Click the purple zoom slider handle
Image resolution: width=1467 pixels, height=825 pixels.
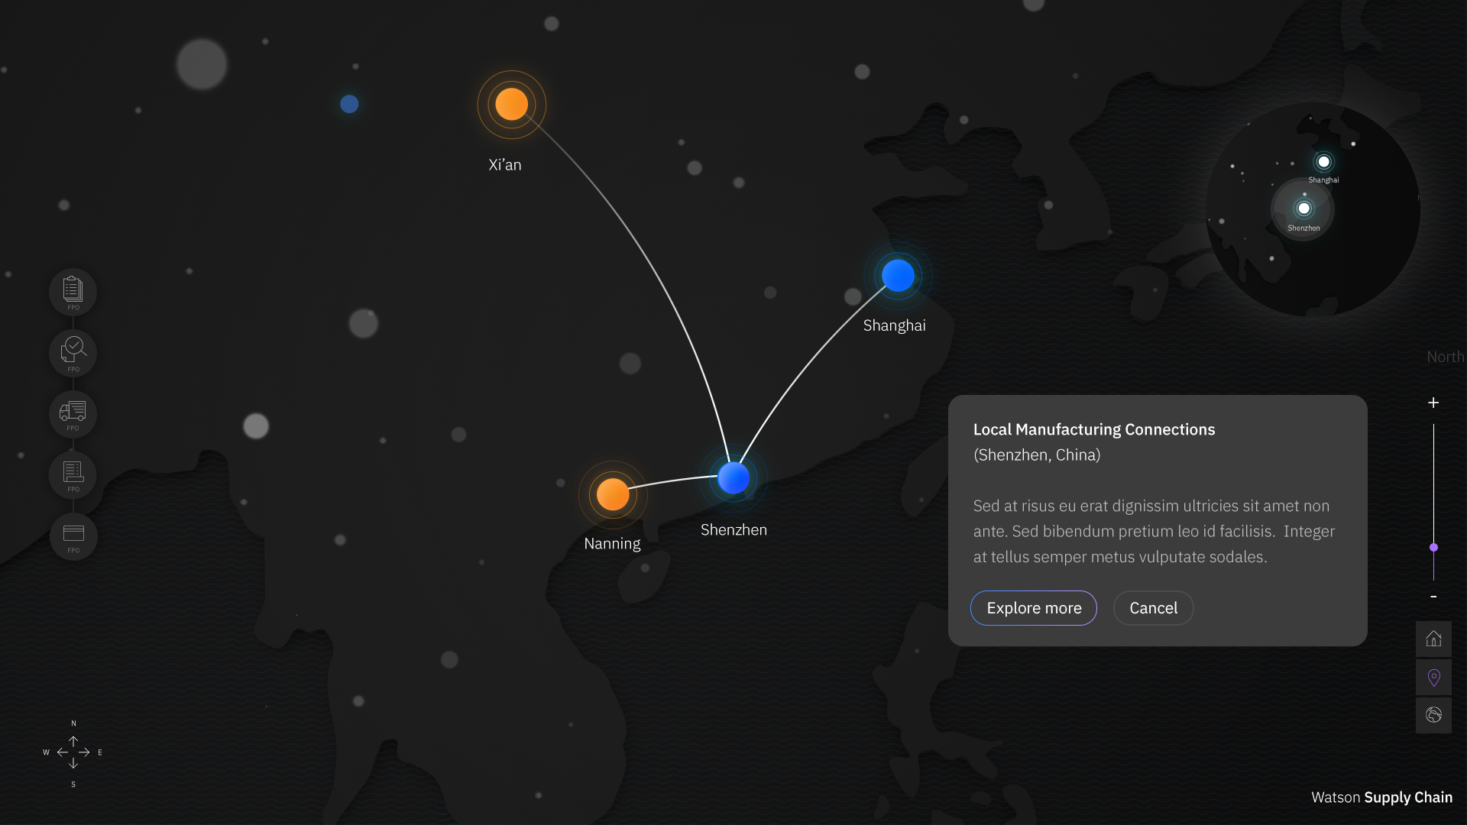click(1433, 548)
